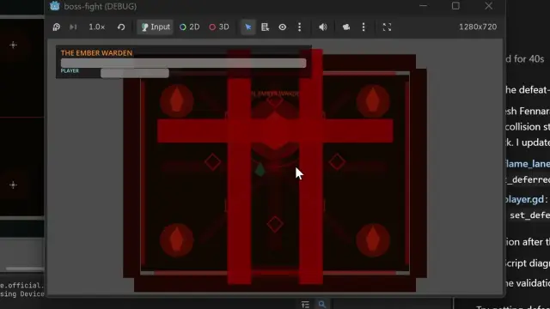Click the list-select nodes tool icon

pos(266,27)
